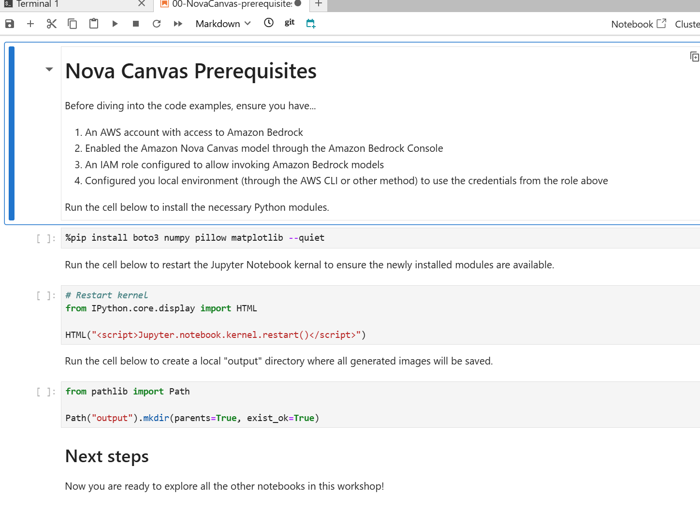This screenshot has height=510, width=700.
Task: Close the Terminal 1 tab
Action: pos(142,3)
